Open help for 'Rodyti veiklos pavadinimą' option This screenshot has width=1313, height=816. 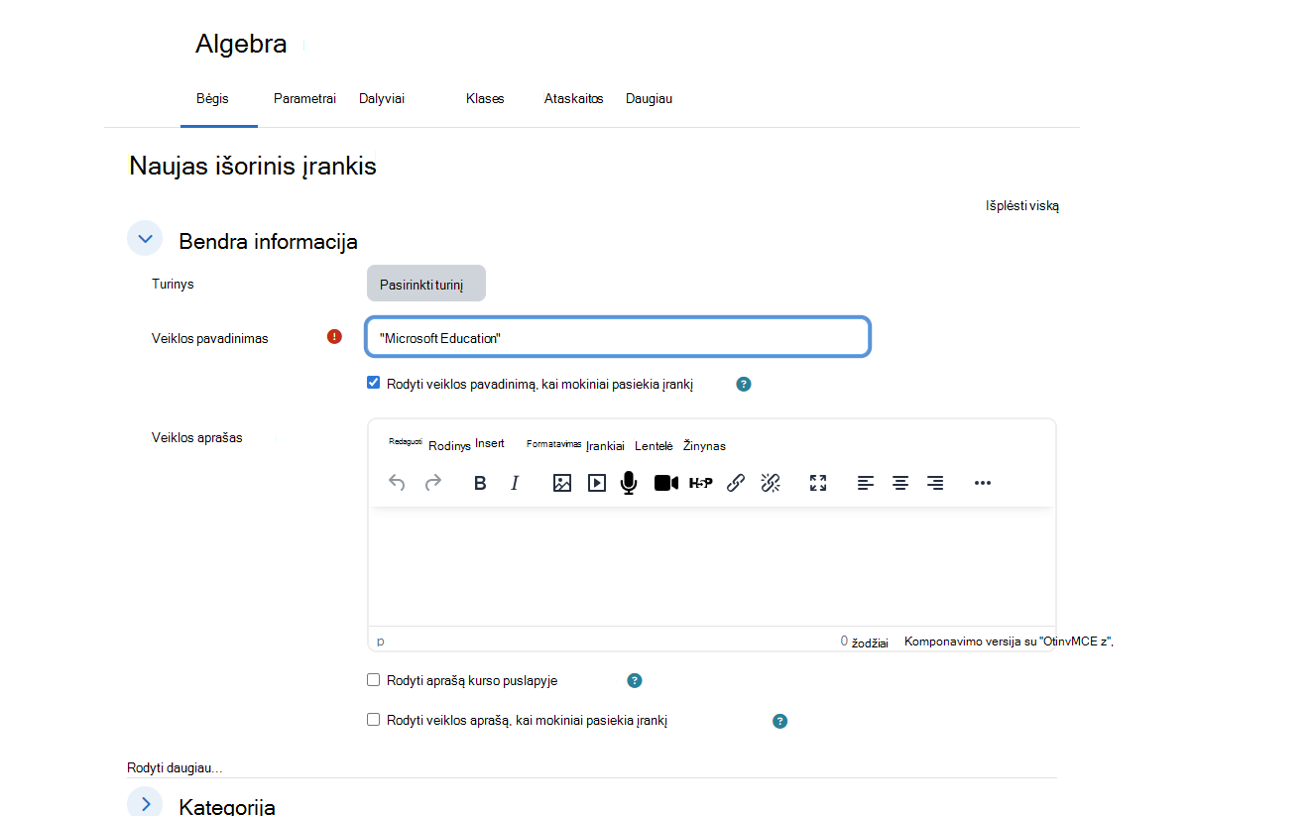744,384
